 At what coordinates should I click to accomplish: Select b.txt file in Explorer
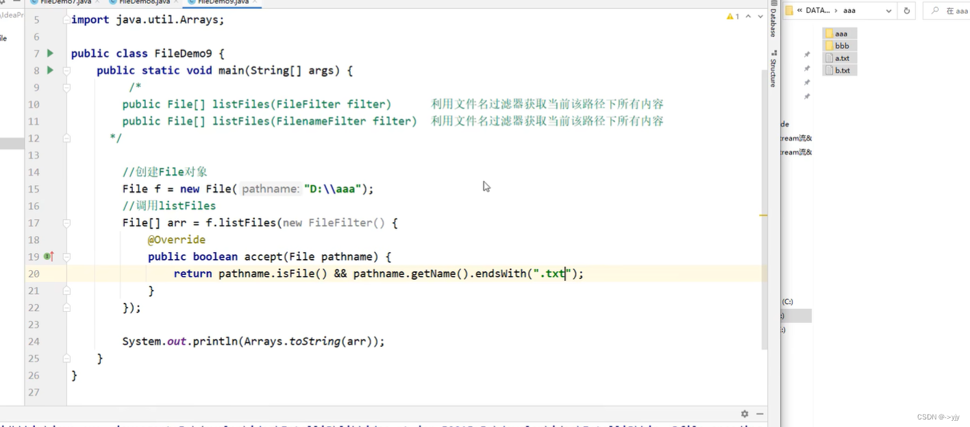pos(840,71)
